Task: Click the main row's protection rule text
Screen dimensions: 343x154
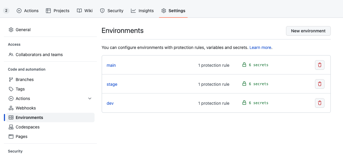Action: point(214,65)
